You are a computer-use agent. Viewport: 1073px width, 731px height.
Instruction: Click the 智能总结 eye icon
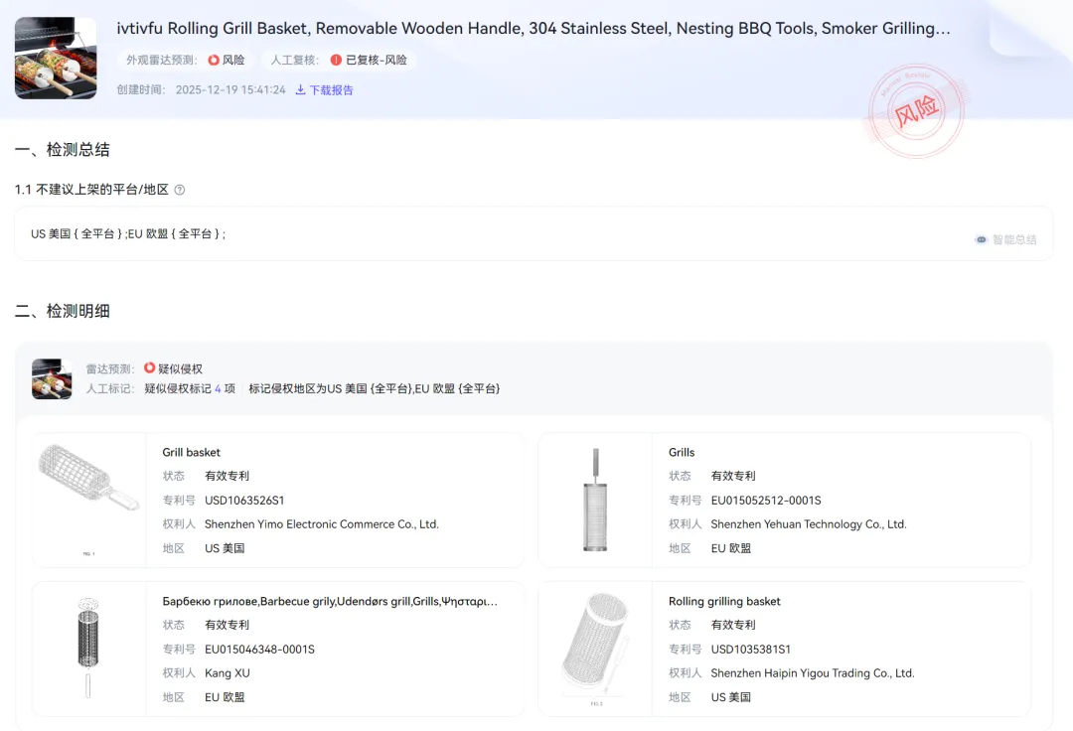982,239
